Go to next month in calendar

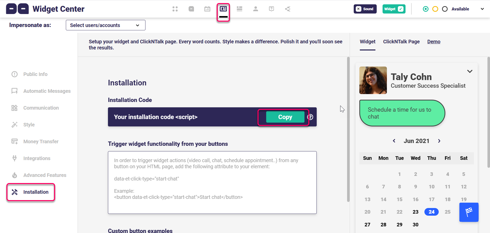[x=439, y=141]
